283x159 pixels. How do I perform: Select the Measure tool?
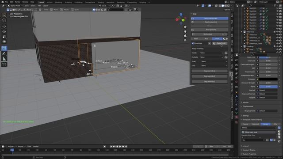point(4,59)
